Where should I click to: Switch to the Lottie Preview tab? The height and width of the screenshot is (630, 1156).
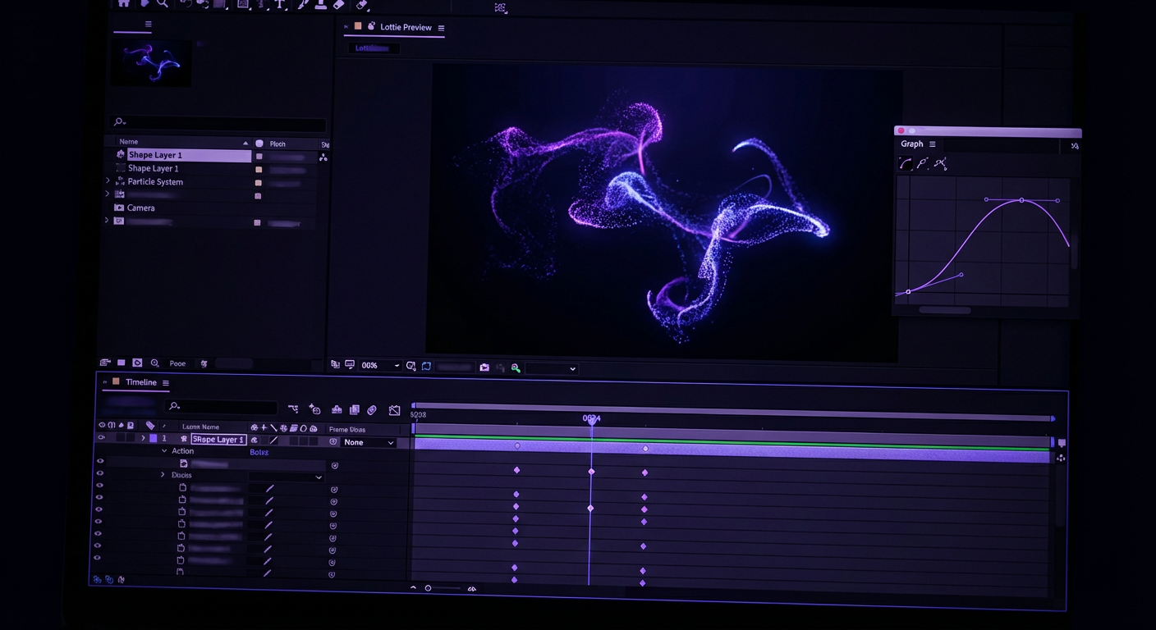pos(405,28)
